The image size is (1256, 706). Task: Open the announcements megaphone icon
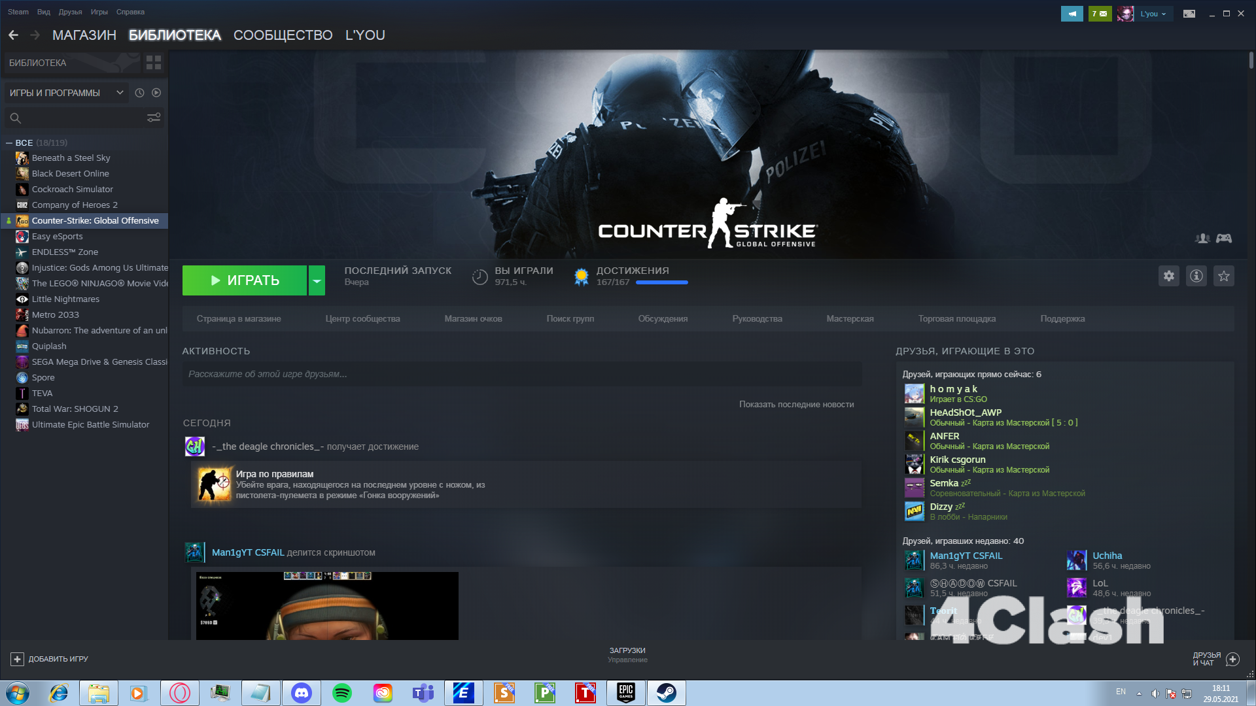pos(1072,14)
